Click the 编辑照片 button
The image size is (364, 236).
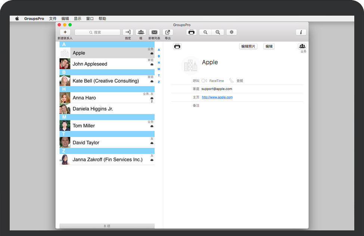point(248,47)
